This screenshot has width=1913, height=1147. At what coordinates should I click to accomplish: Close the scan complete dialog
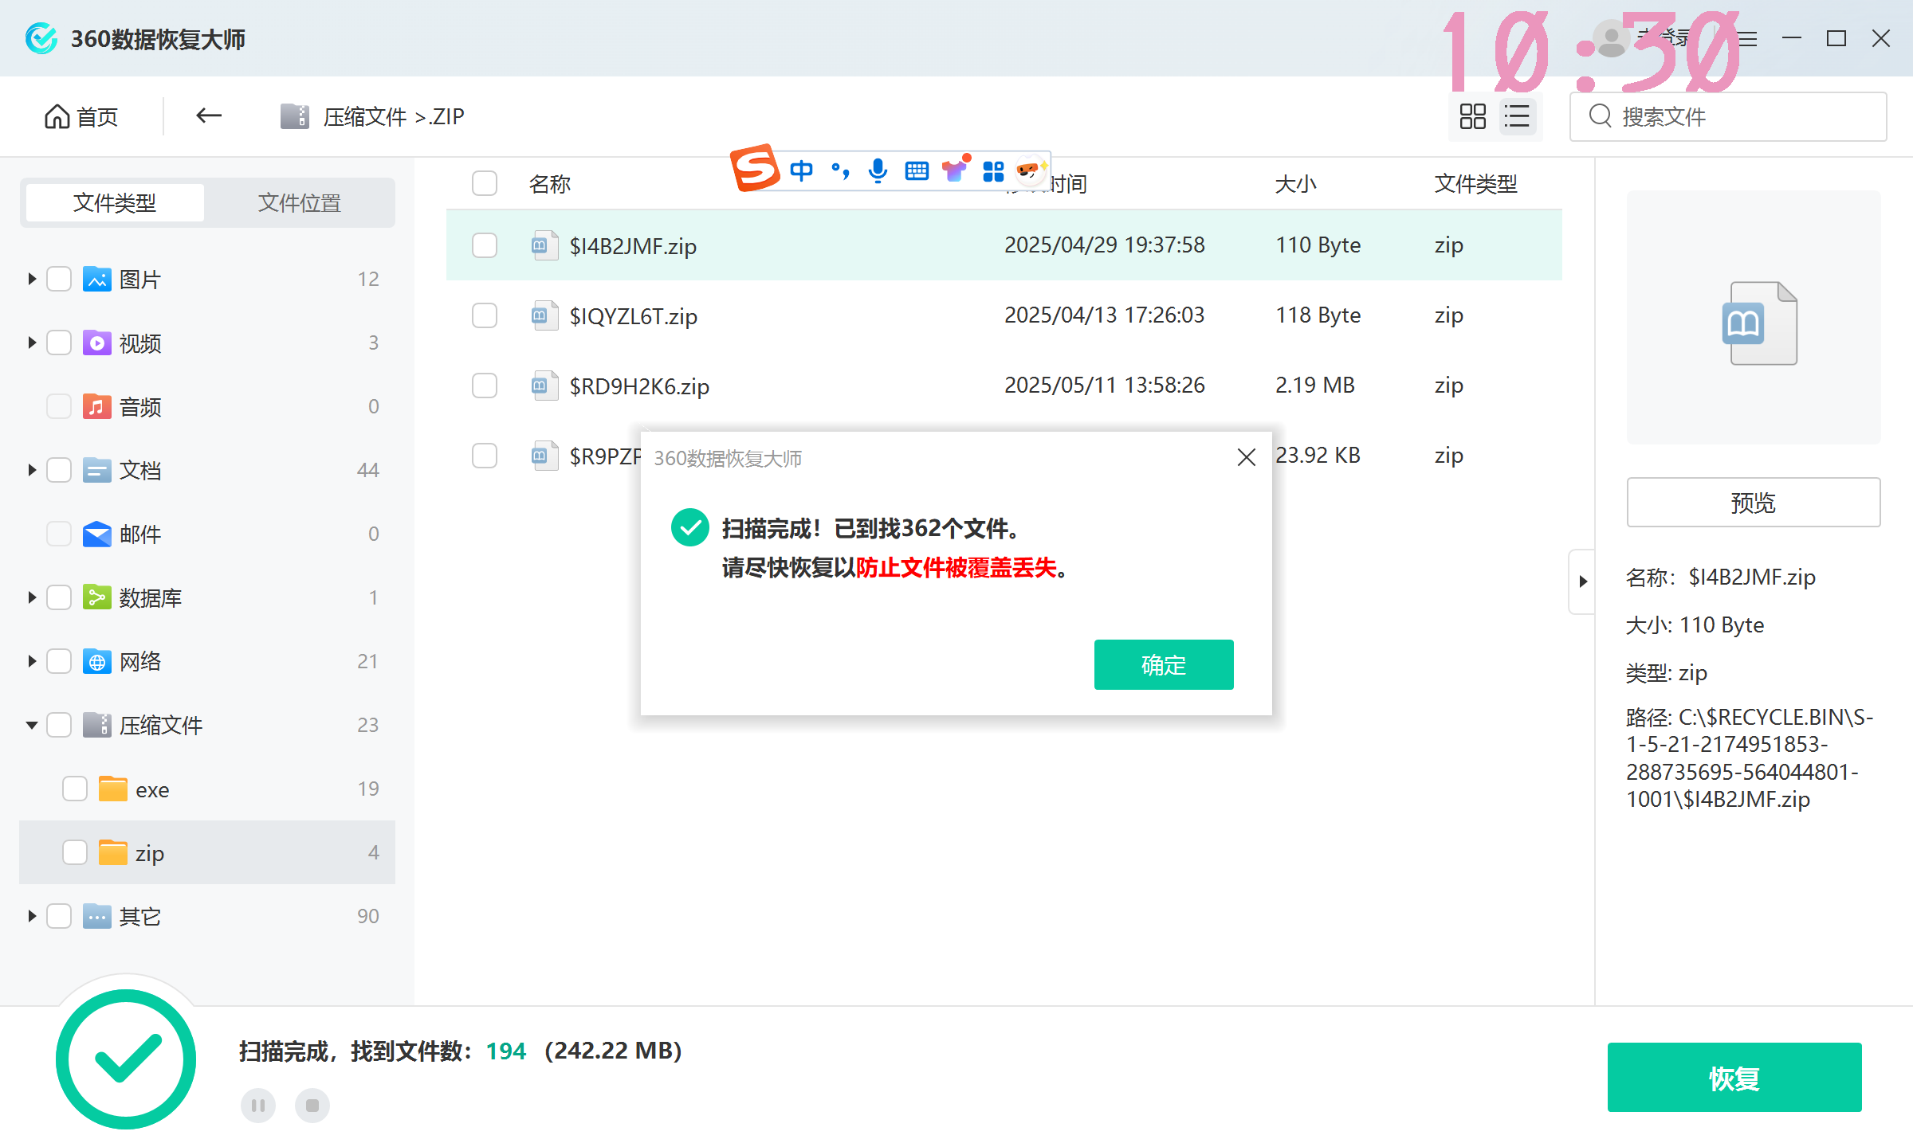pos(1246,457)
